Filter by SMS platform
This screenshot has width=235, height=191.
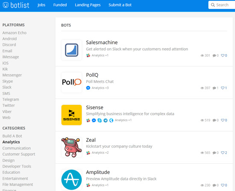point(6,93)
